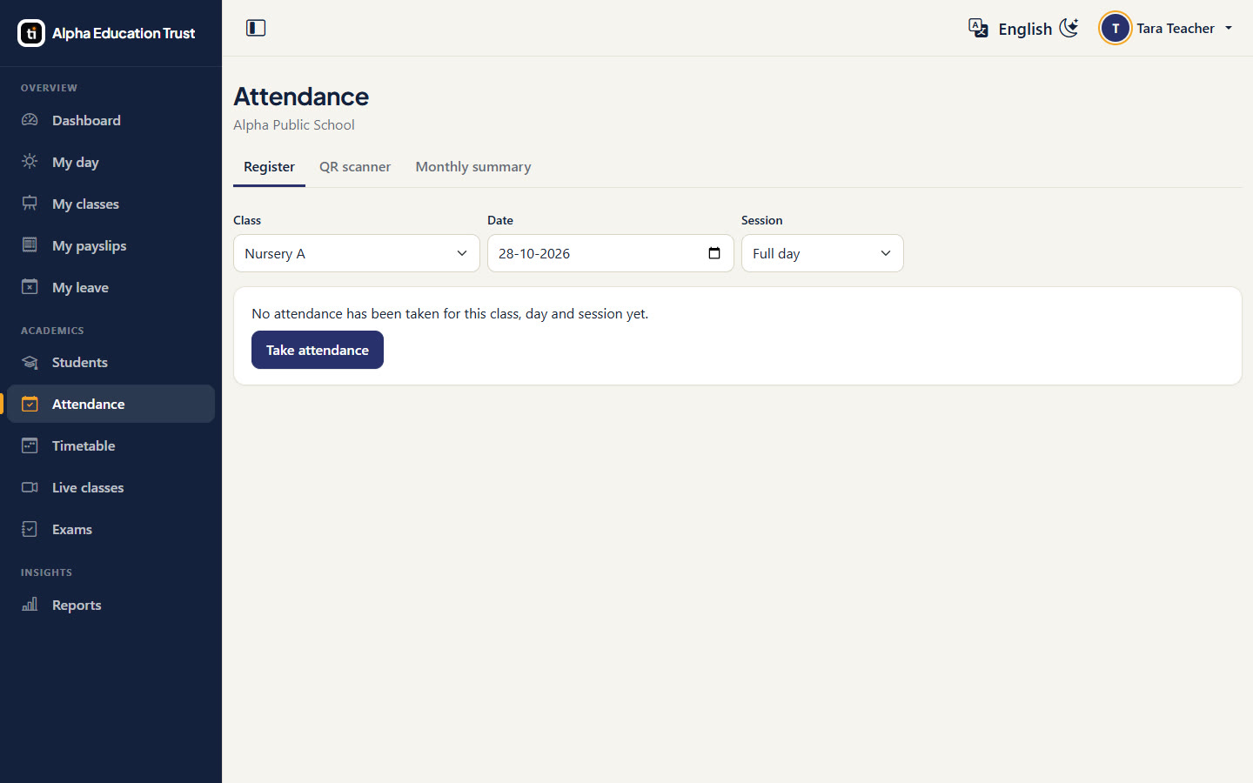Viewport: 1253px width, 783px height.
Task: Go to Students section
Action: (111, 362)
